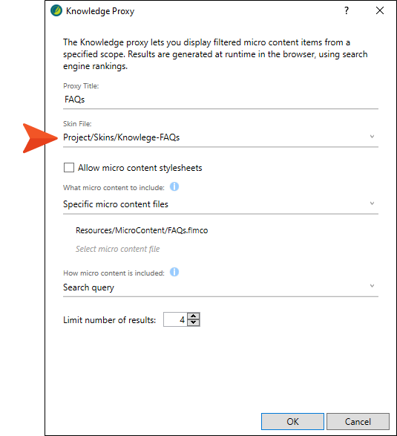Click the Cancel button
The image size is (397, 436).
click(x=358, y=422)
